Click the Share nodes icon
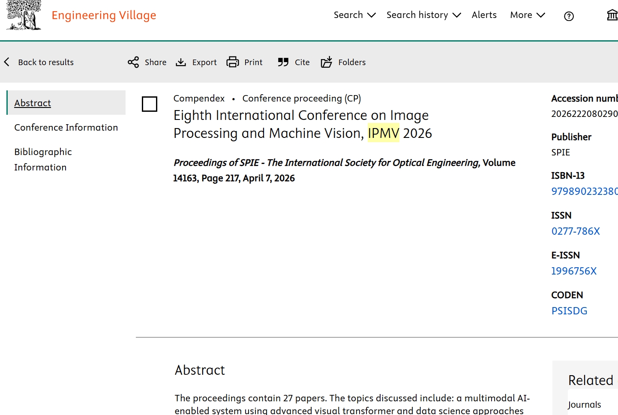The image size is (618, 415). coord(133,62)
